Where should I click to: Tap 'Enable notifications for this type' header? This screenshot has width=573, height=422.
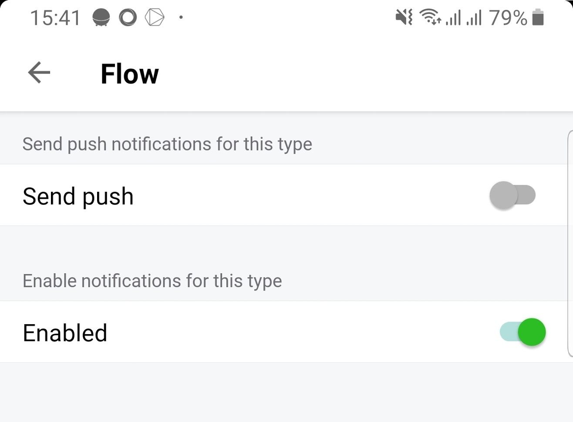tap(152, 281)
